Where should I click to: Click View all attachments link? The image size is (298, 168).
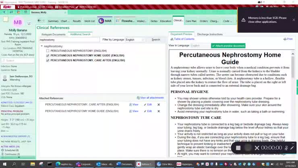click(150, 98)
